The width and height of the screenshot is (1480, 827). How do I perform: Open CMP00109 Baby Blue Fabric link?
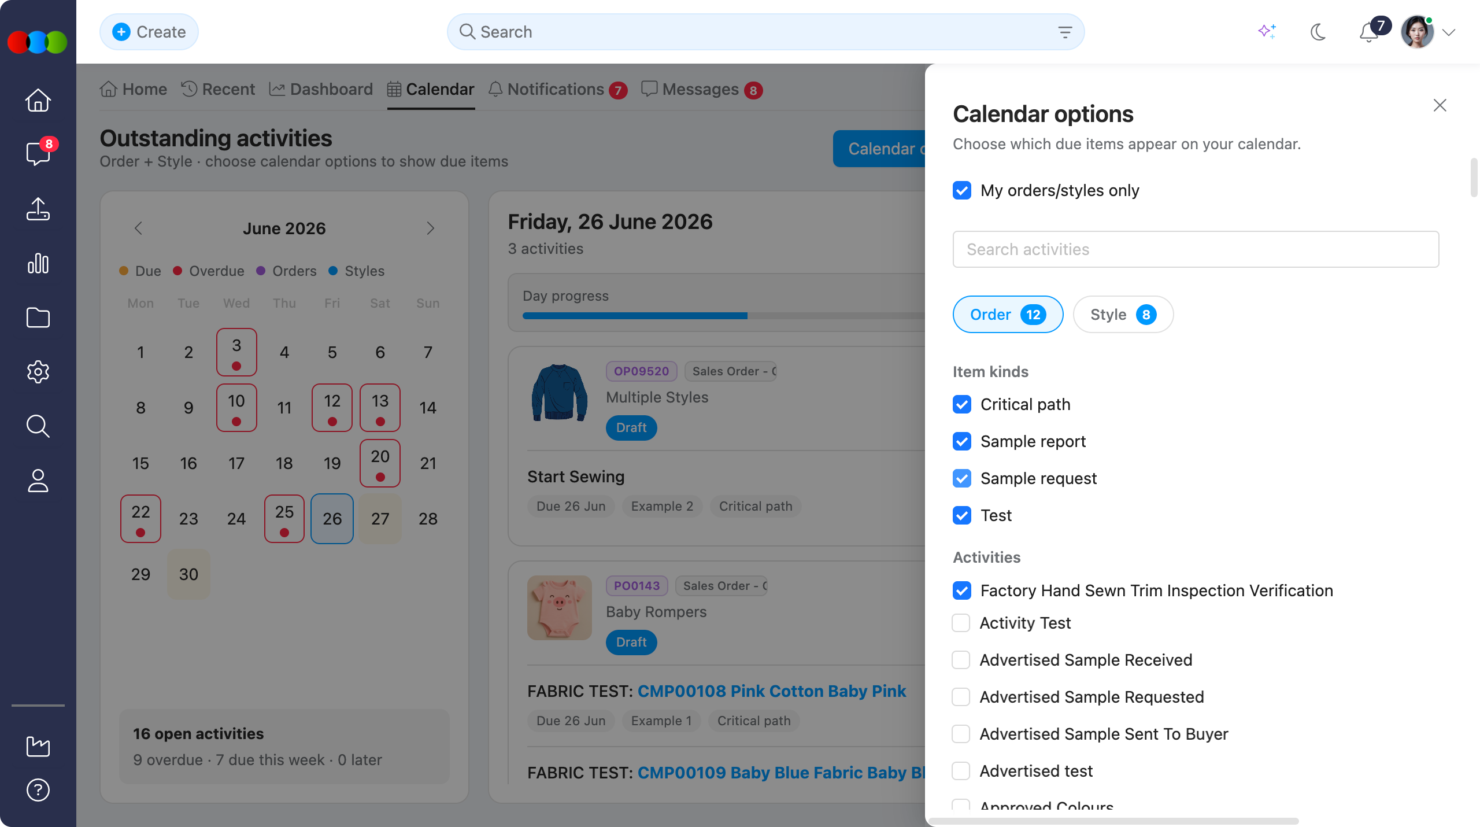click(x=781, y=773)
